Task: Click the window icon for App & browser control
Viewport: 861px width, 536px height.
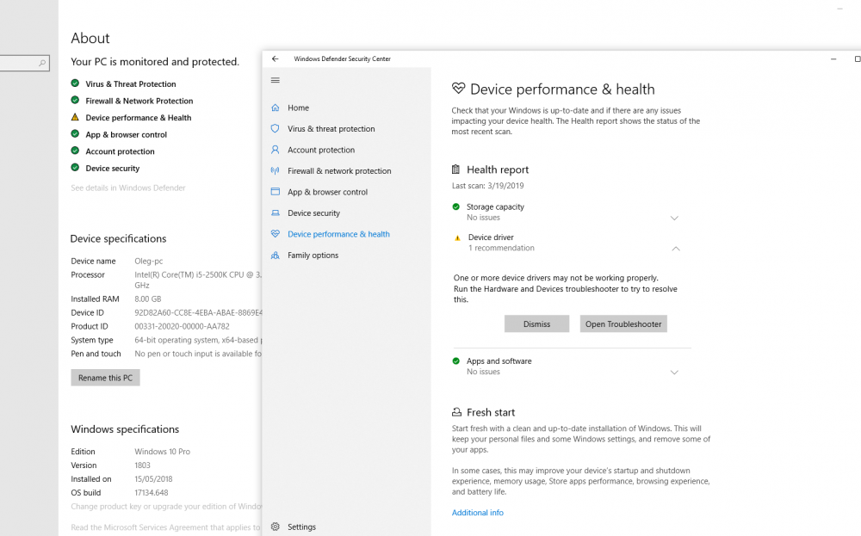Action: (x=276, y=192)
